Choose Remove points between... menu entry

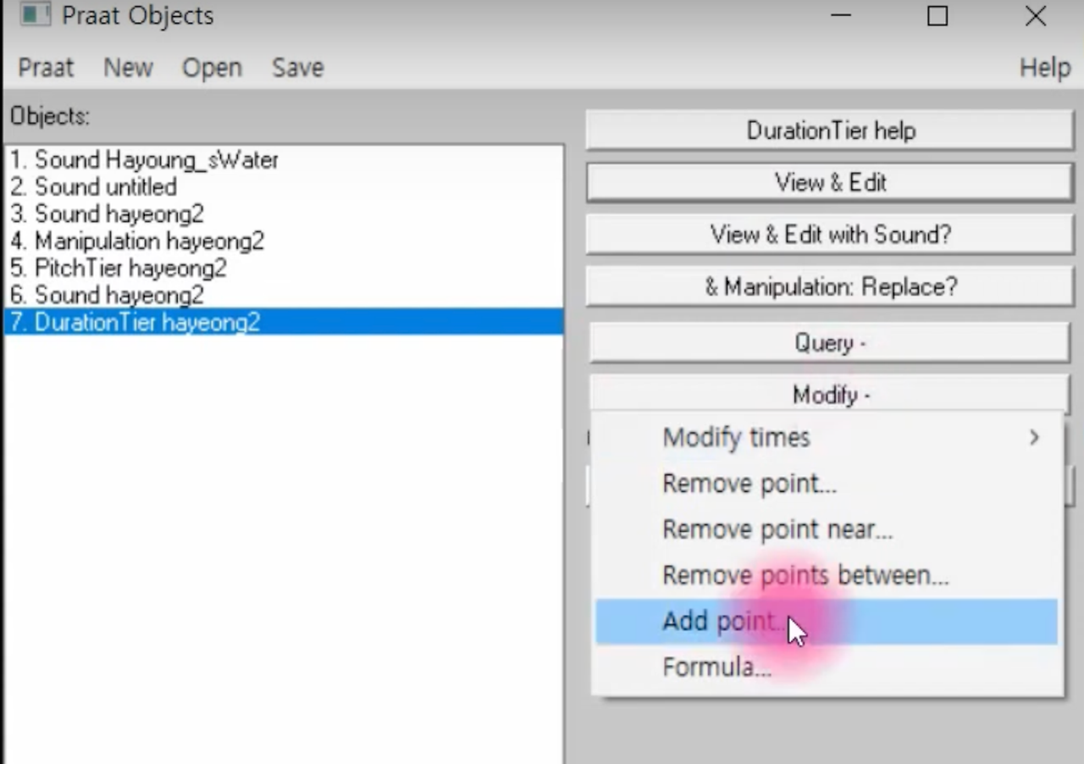pyautogui.click(x=827, y=575)
